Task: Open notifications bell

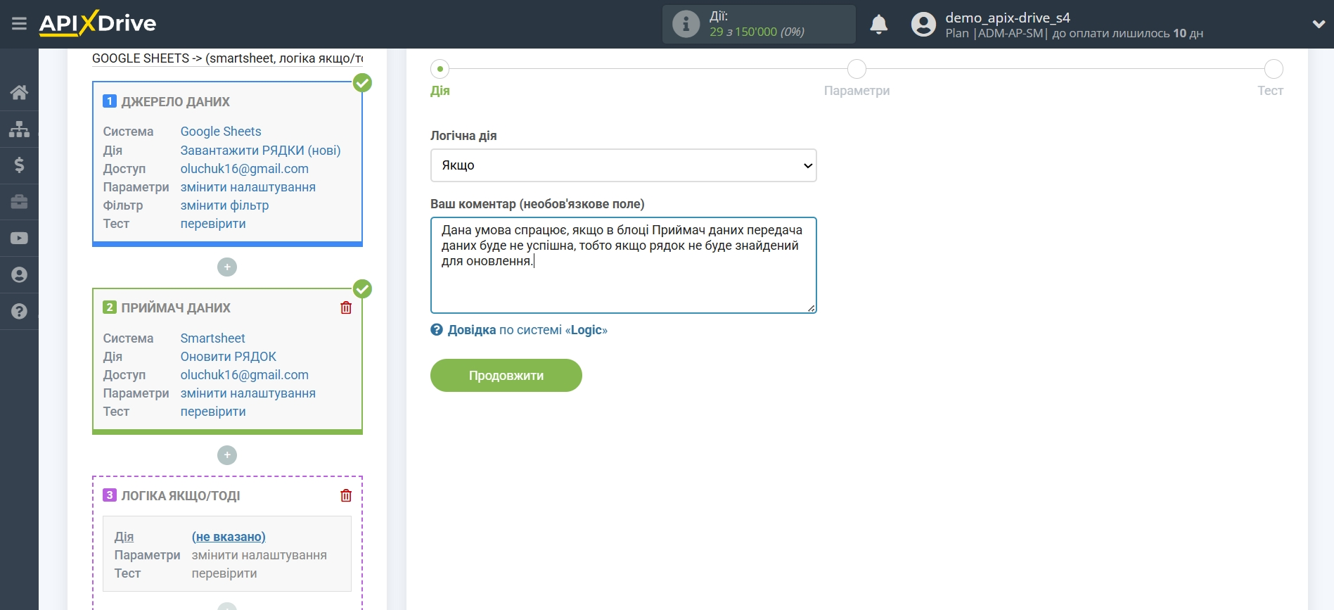Action: pos(878,25)
